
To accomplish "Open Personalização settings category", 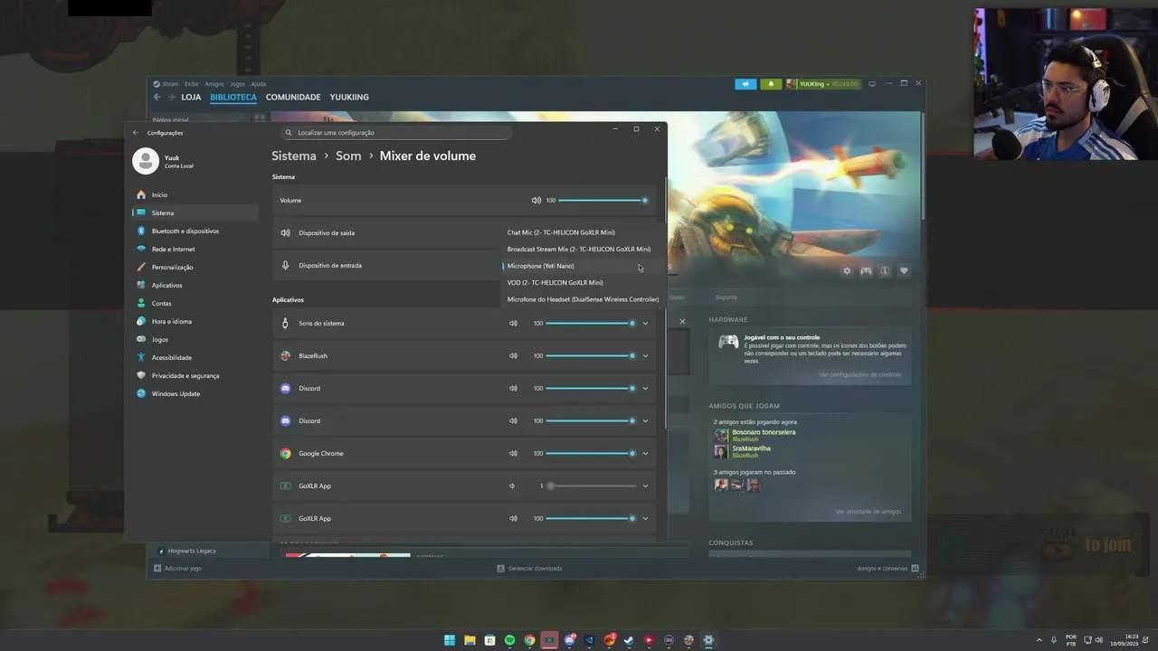I will click(195, 267).
